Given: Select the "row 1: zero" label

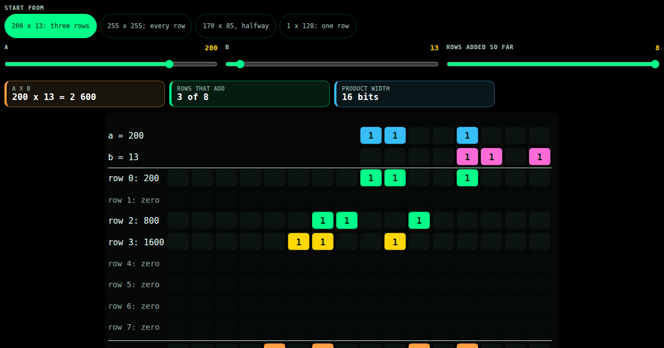Looking at the screenshot, I should (x=134, y=200).
